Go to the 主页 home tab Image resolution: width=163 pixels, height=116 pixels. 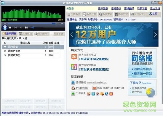[153, 14]
